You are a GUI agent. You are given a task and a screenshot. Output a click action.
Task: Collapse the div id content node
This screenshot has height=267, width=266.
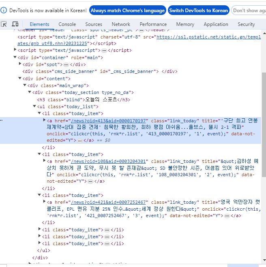(20, 78)
